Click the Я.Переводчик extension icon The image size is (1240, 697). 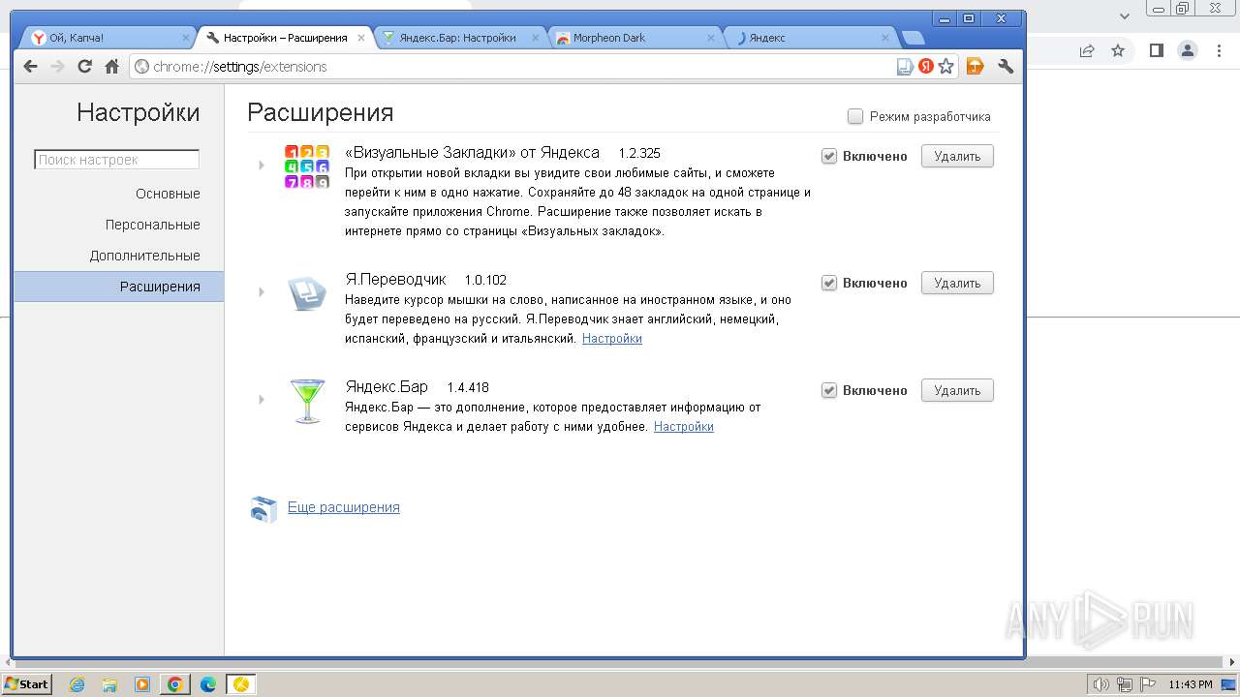point(307,293)
